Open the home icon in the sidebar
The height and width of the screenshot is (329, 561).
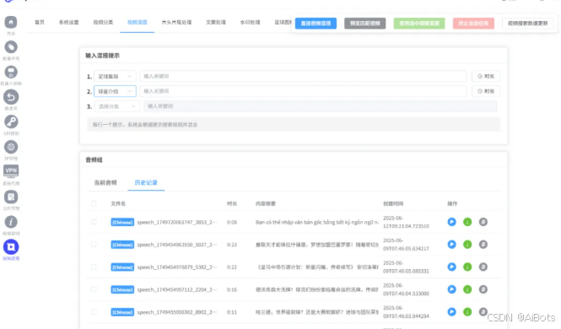[x=11, y=22]
